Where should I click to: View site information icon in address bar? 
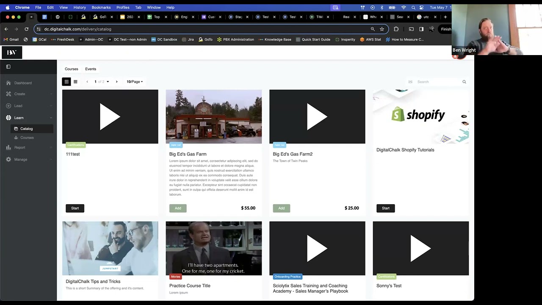tap(39, 29)
